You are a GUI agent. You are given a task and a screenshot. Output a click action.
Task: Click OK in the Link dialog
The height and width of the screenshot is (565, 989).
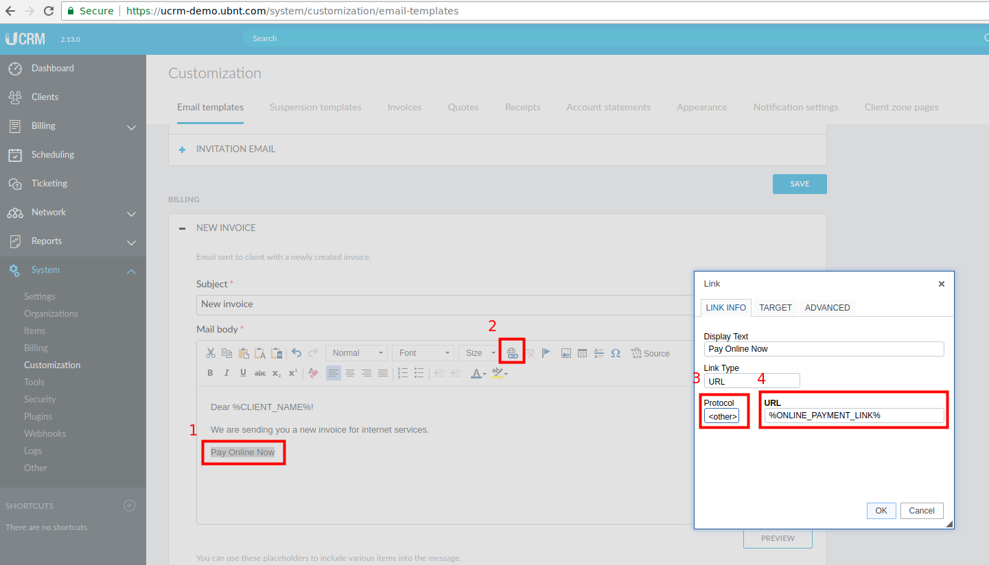881,511
